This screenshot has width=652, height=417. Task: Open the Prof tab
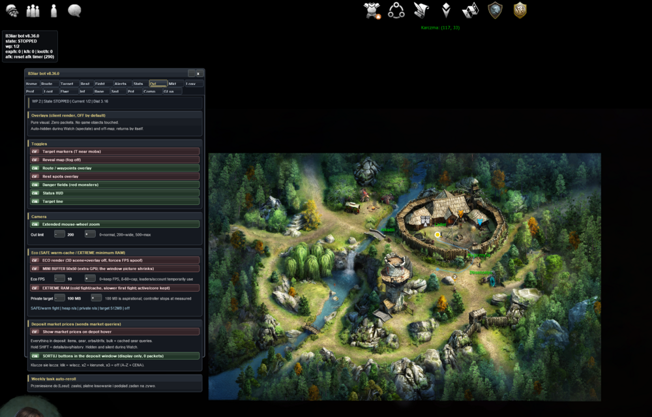(33, 91)
